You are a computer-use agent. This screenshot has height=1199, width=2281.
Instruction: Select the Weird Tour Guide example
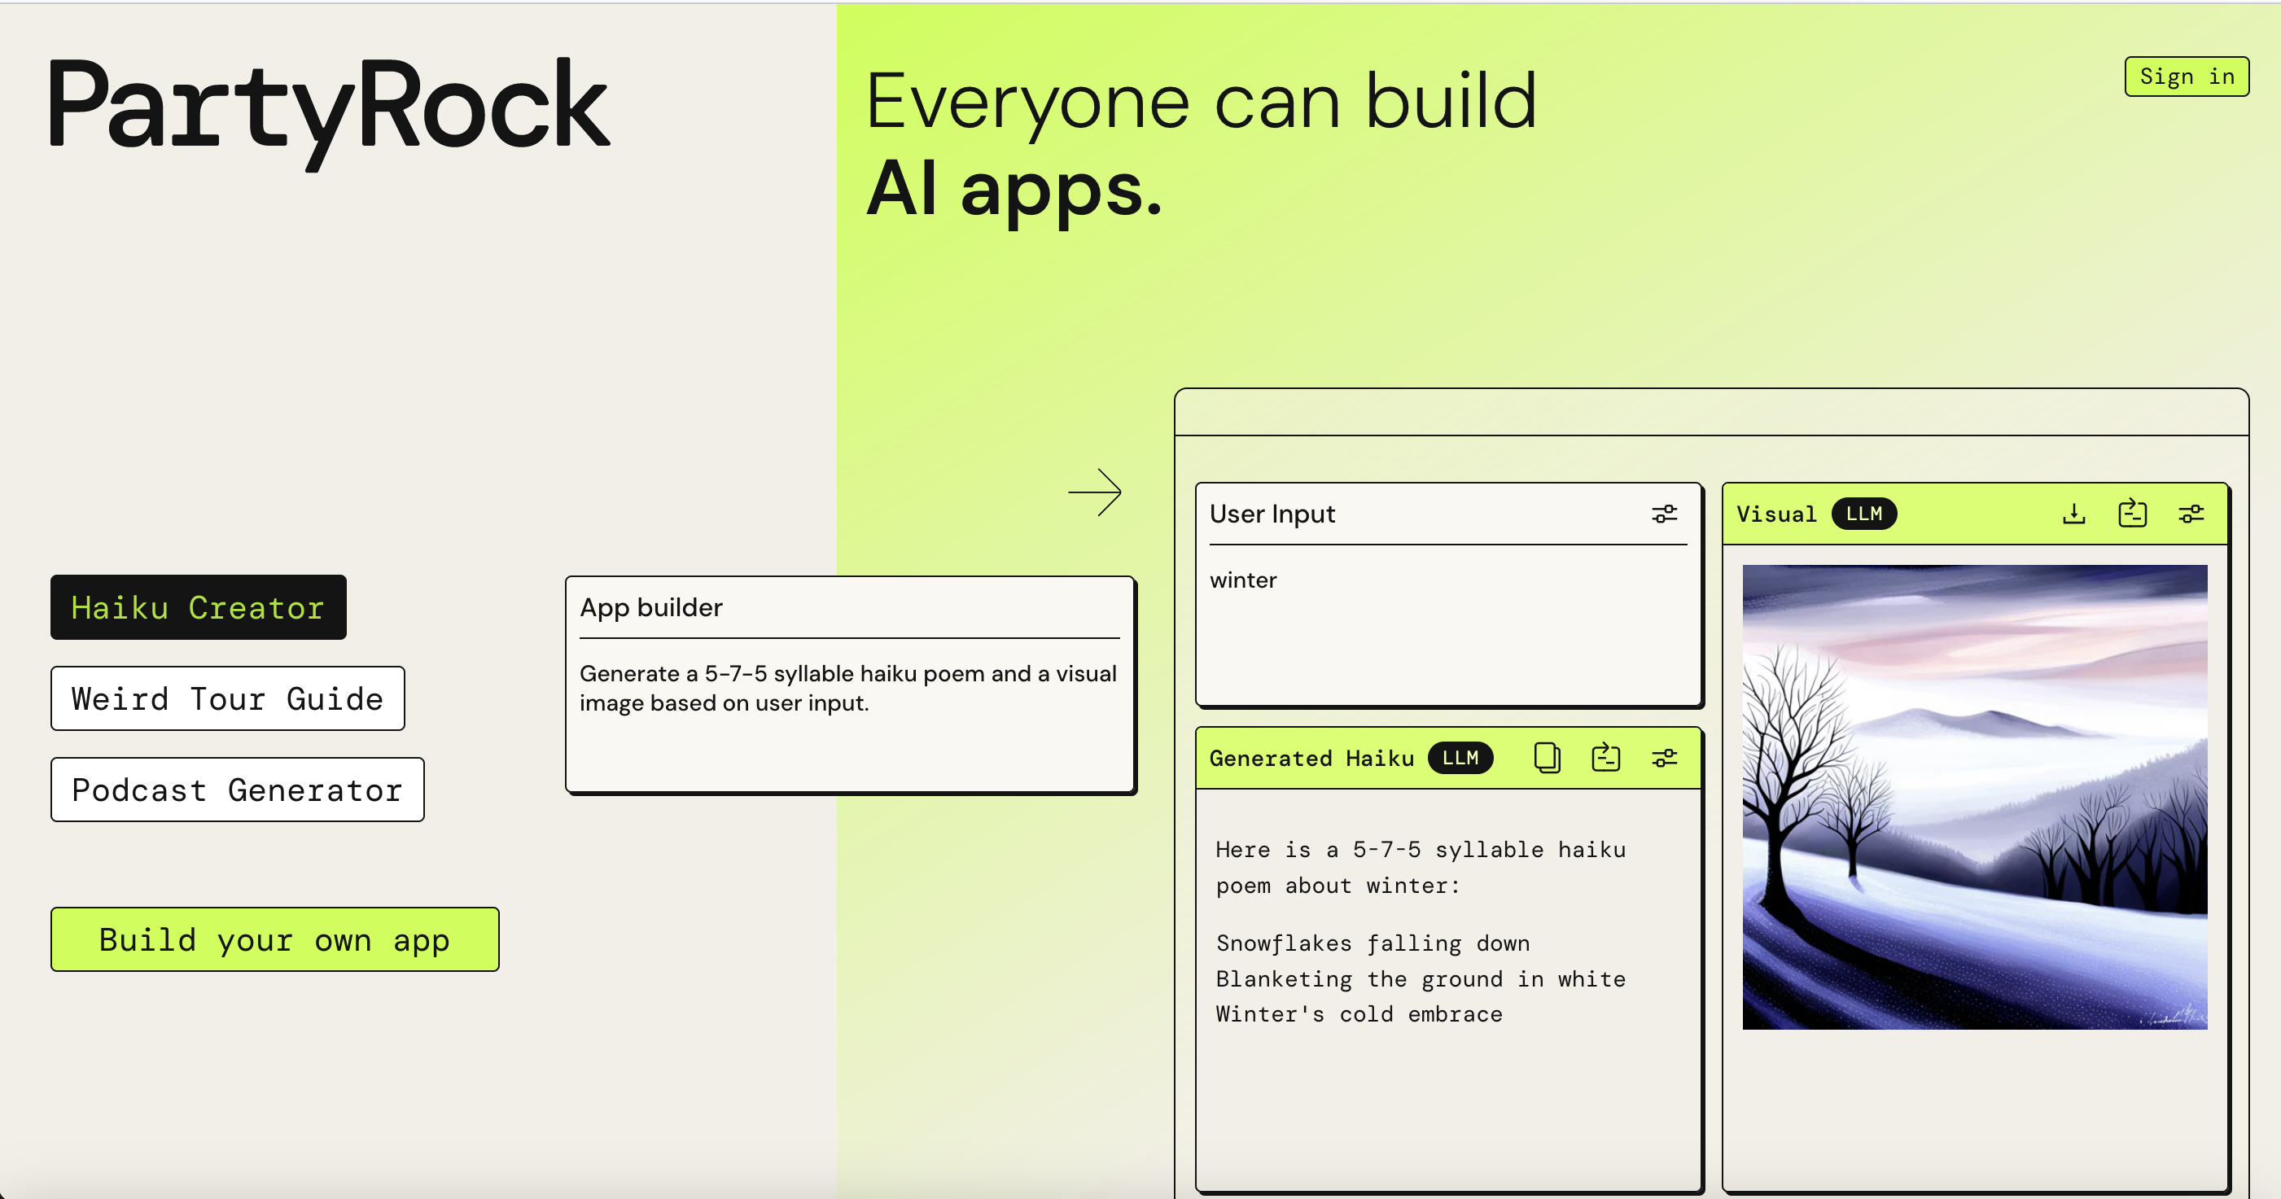click(x=228, y=698)
